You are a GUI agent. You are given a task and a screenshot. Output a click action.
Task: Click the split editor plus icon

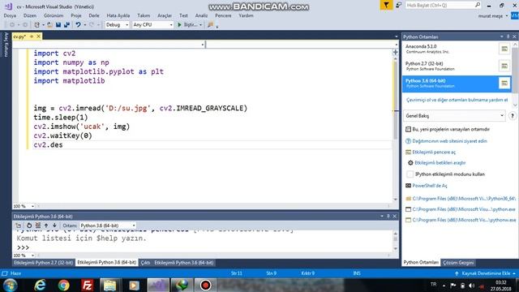click(395, 52)
